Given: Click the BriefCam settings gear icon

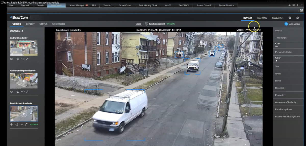Looking at the screenshot, I should click(297, 18).
